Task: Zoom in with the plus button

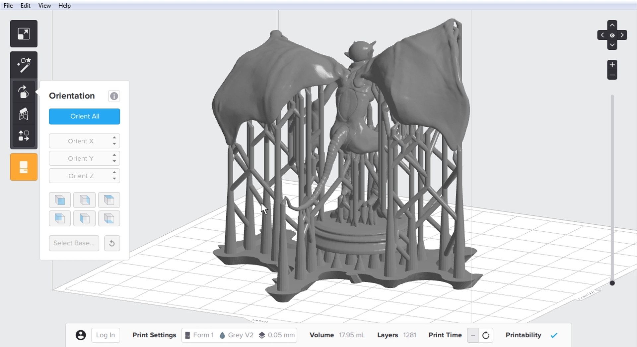Action: pyautogui.click(x=612, y=65)
